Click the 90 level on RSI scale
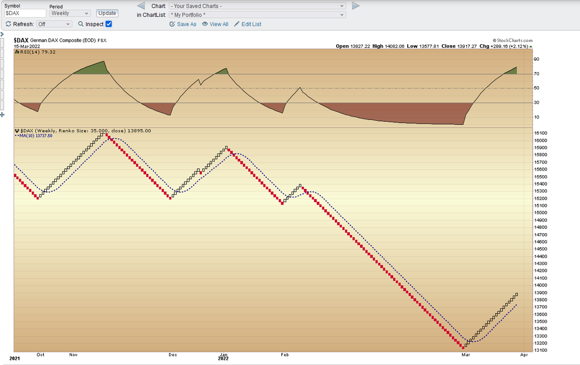 537,59
